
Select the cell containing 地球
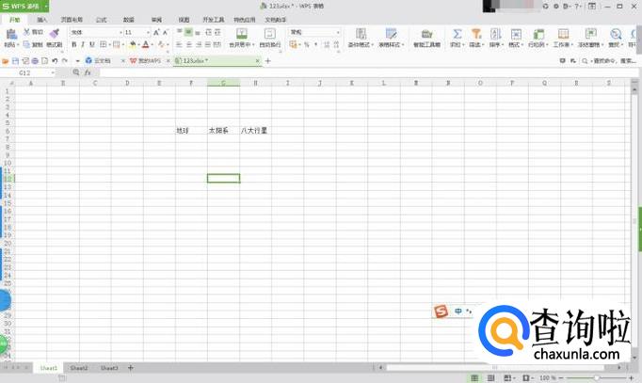click(191, 131)
